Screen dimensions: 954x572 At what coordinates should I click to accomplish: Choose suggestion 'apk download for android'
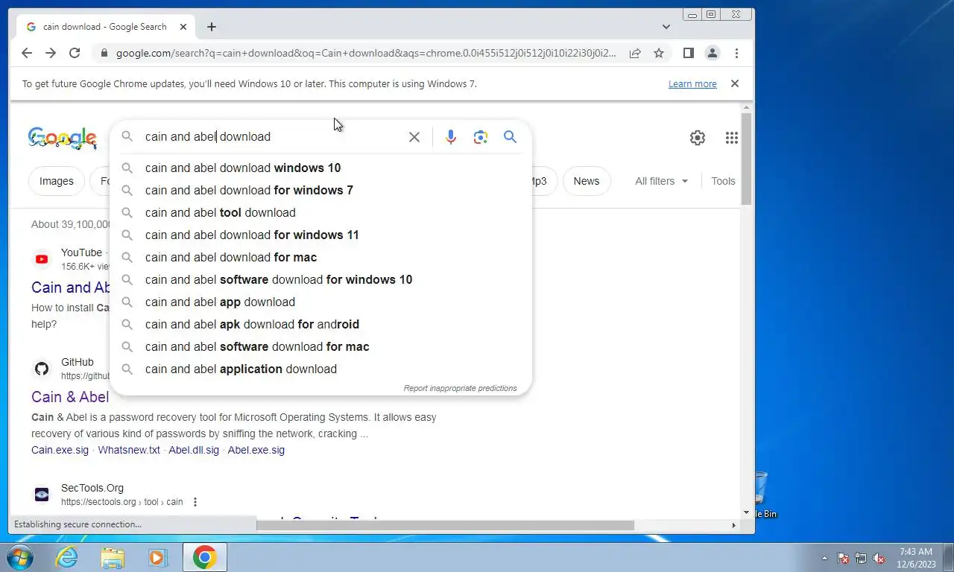point(320,324)
